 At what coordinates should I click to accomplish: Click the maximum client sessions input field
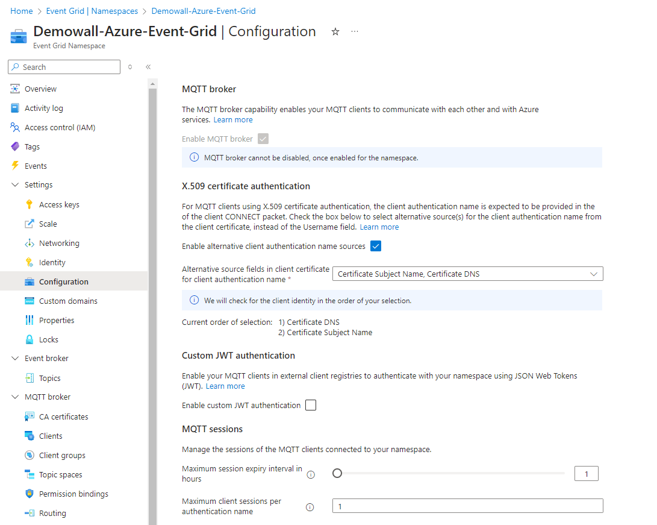(468, 506)
